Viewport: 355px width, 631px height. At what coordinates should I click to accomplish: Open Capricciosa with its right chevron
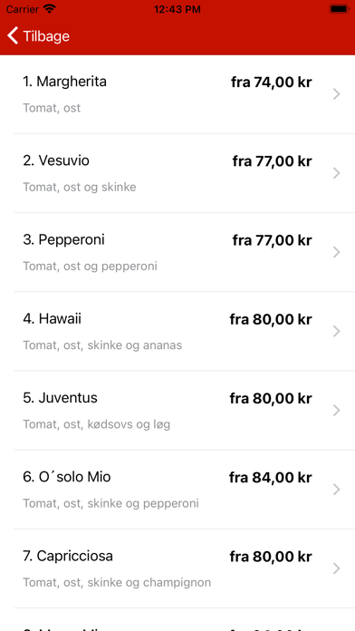[x=337, y=568]
